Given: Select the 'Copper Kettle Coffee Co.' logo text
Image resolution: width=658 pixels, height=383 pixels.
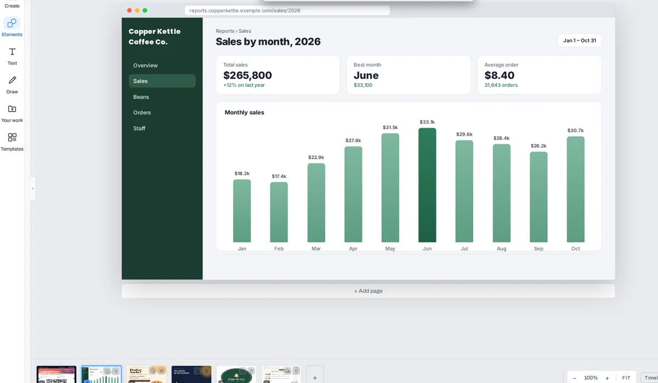Looking at the screenshot, I should 155,37.
